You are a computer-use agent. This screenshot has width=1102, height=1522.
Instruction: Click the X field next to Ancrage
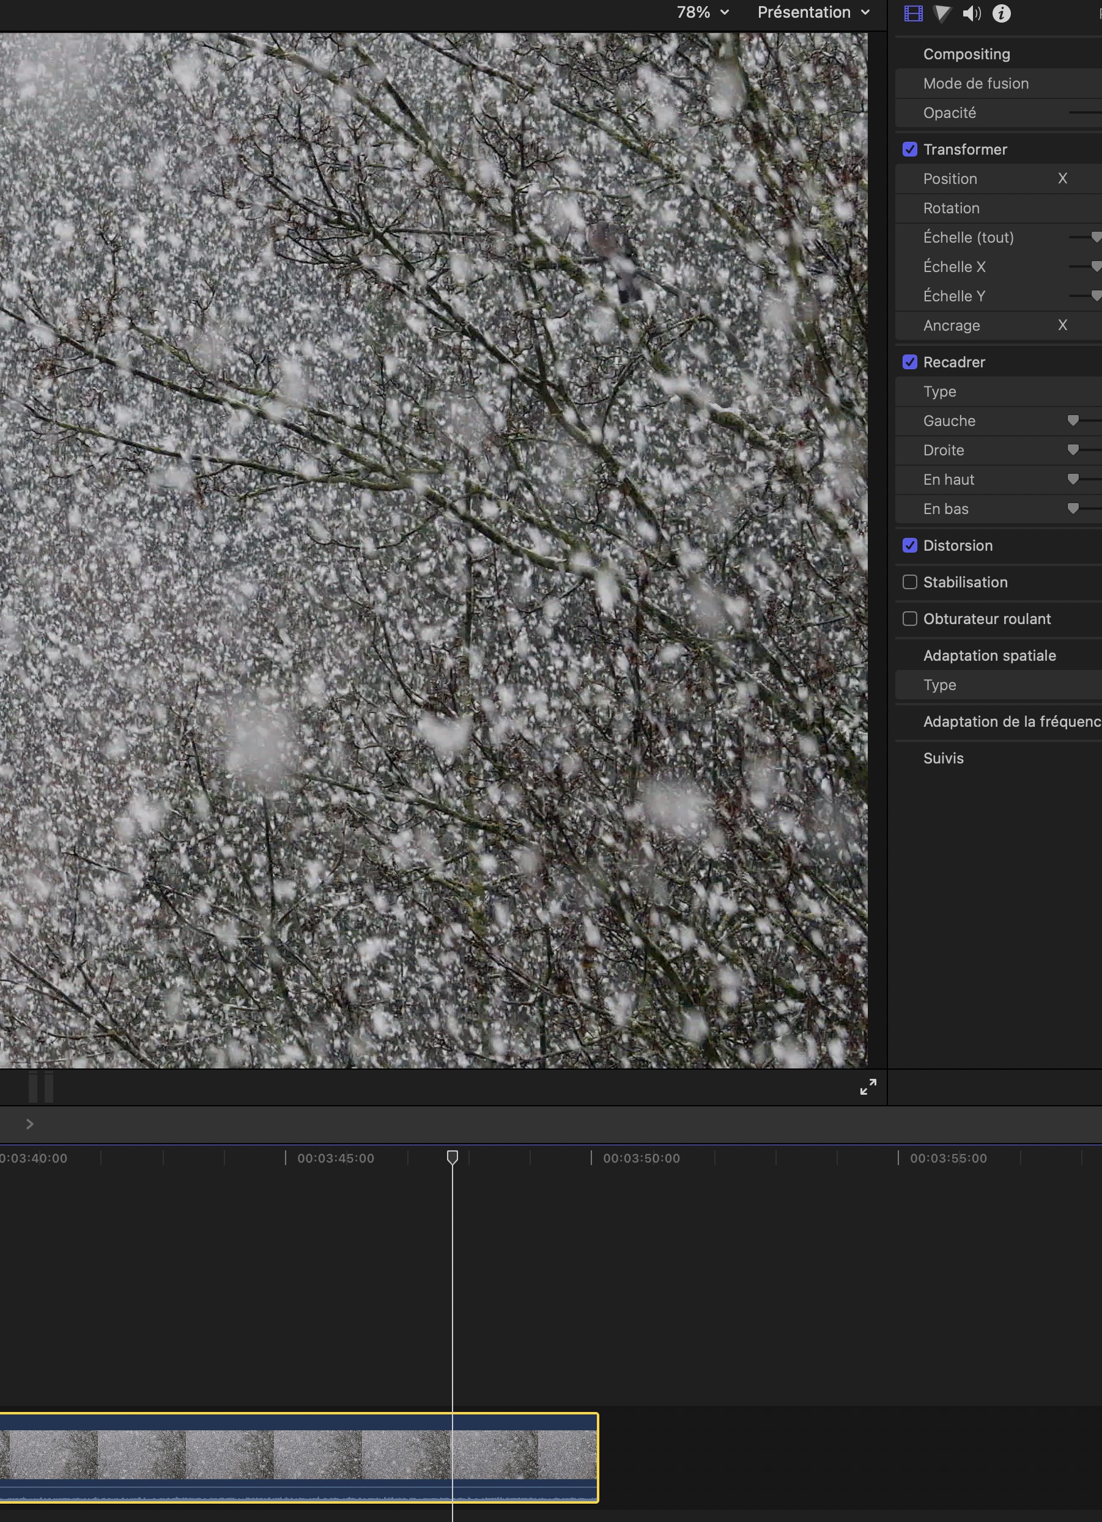1062,325
